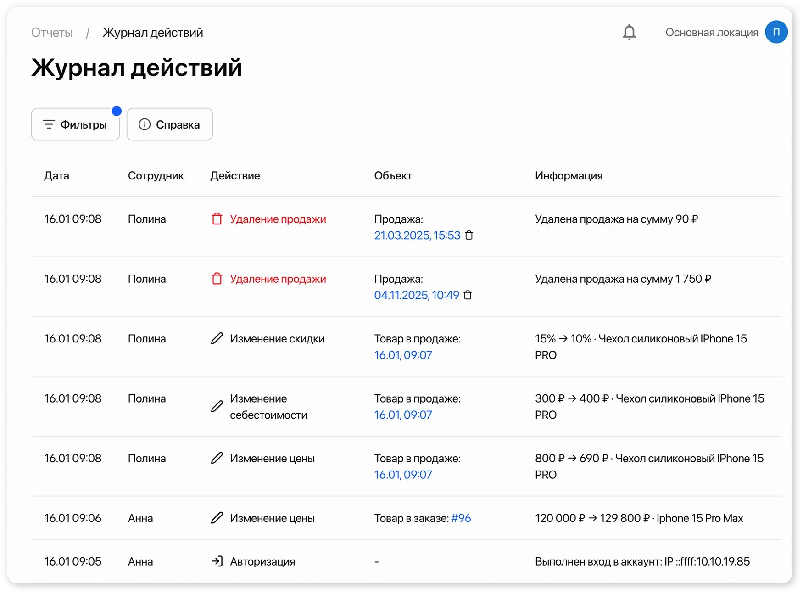This screenshot has height=594, width=803.
Task: Click the filter icon inside Фильтры button
Action: coord(50,124)
